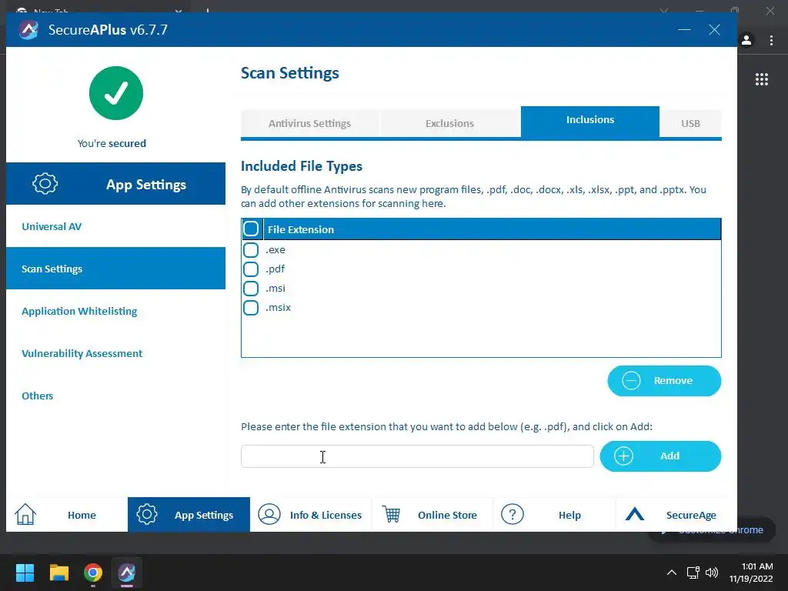Viewport: 788px width, 591px height.
Task: Close the SecureAPlus window
Action: click(x=714, y=30)
